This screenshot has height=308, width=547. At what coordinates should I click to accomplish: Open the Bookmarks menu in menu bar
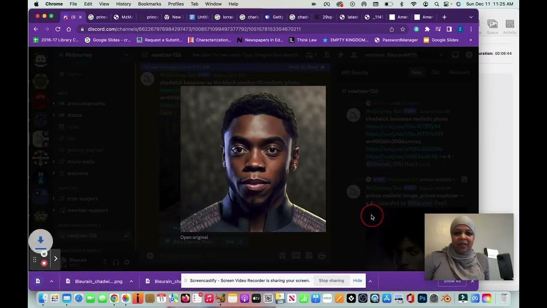[150, 4]
